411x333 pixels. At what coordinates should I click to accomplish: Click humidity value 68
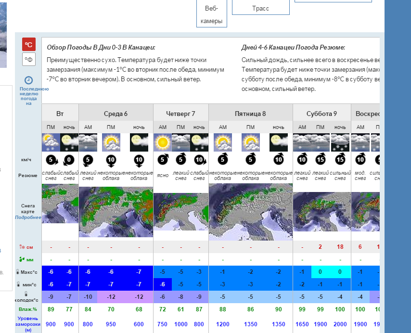point(139,309)
